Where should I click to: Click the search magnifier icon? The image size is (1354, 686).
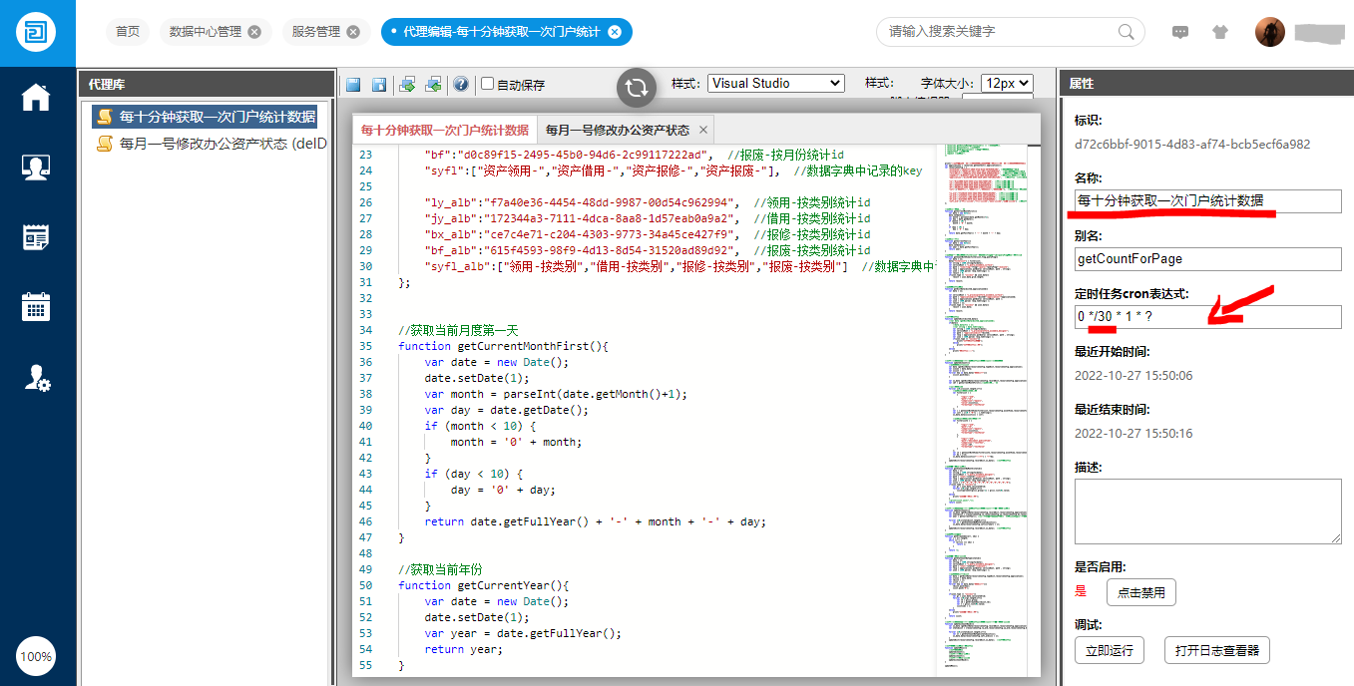(1127, 32)
